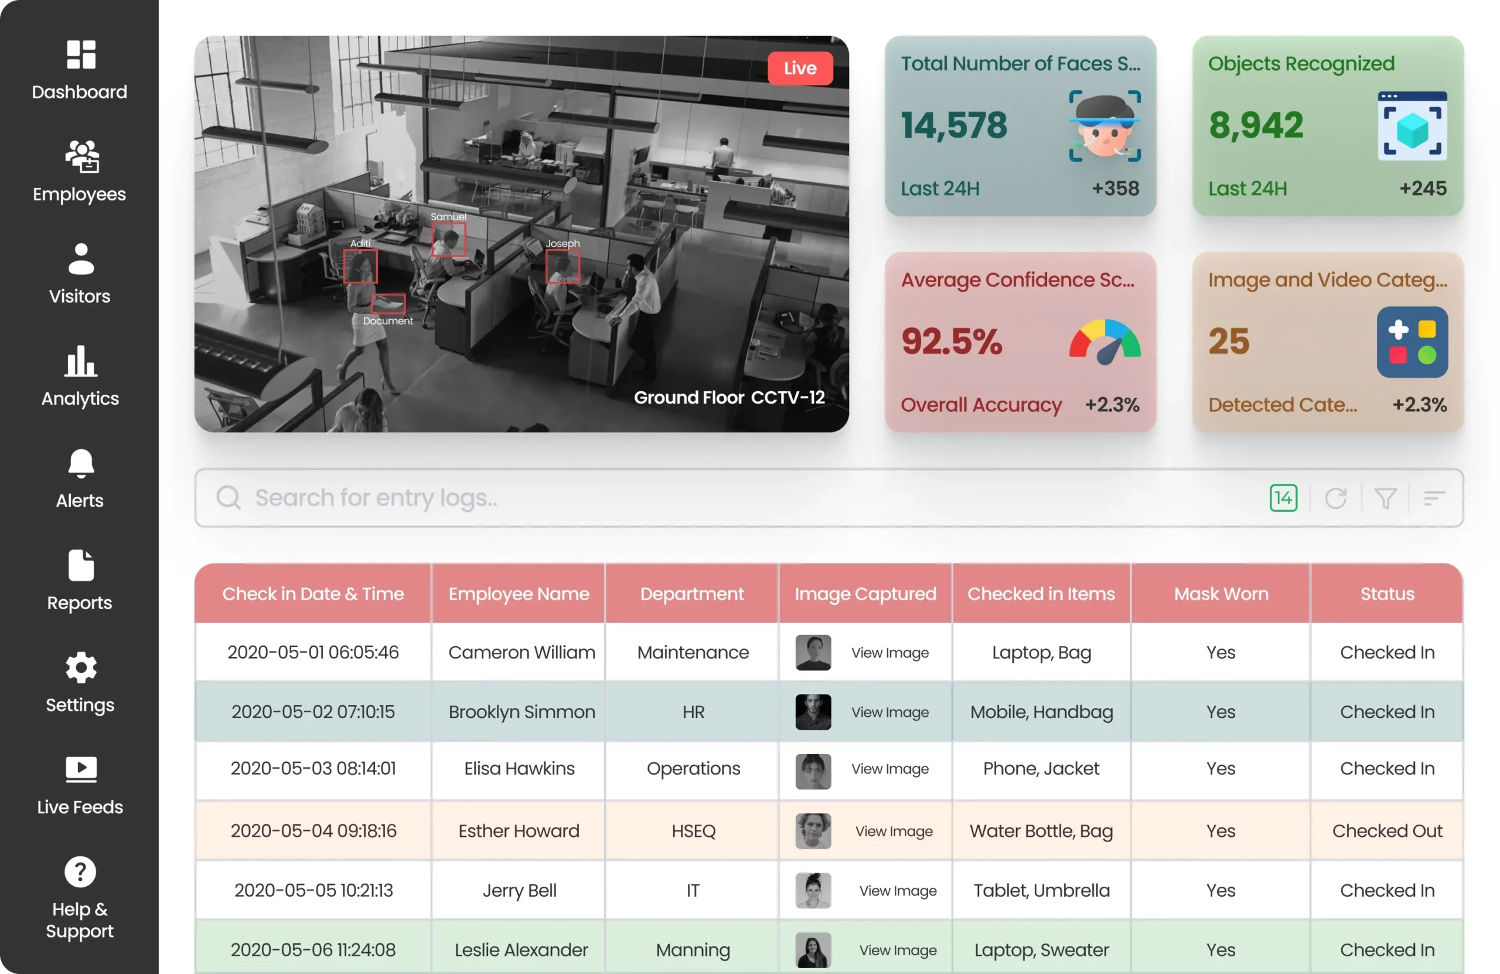Open the sort lines icon
The image size is (1500, 974).
click(x=1434, y=498)
